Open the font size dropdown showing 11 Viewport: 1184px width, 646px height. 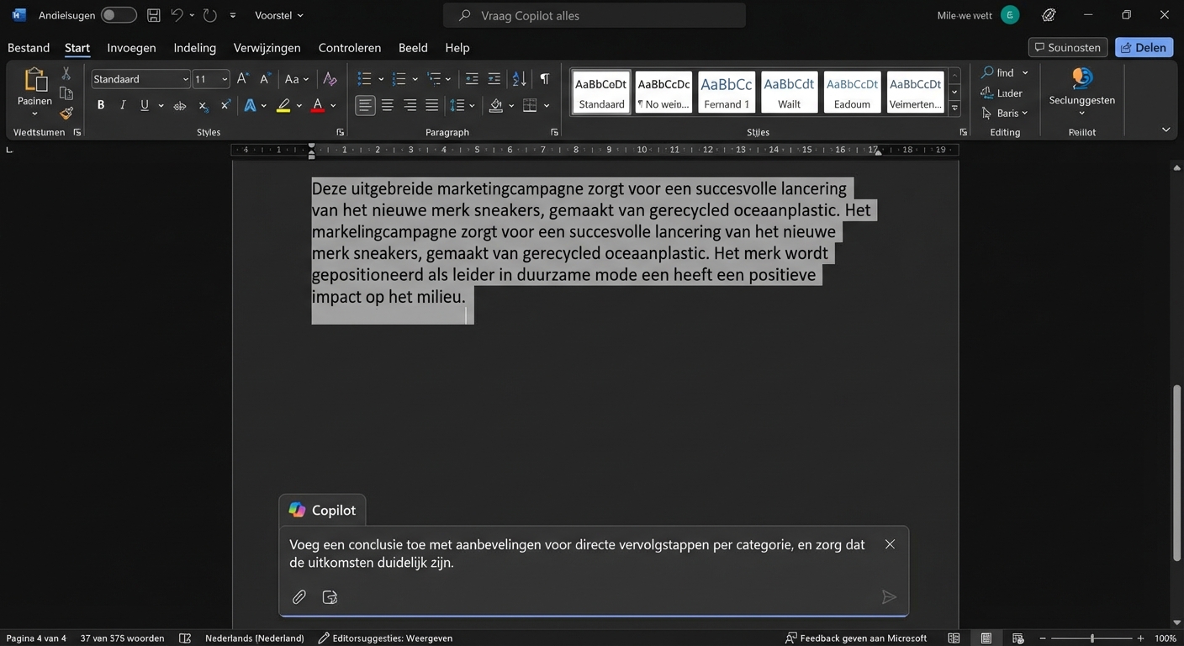(x=224, y=79)
